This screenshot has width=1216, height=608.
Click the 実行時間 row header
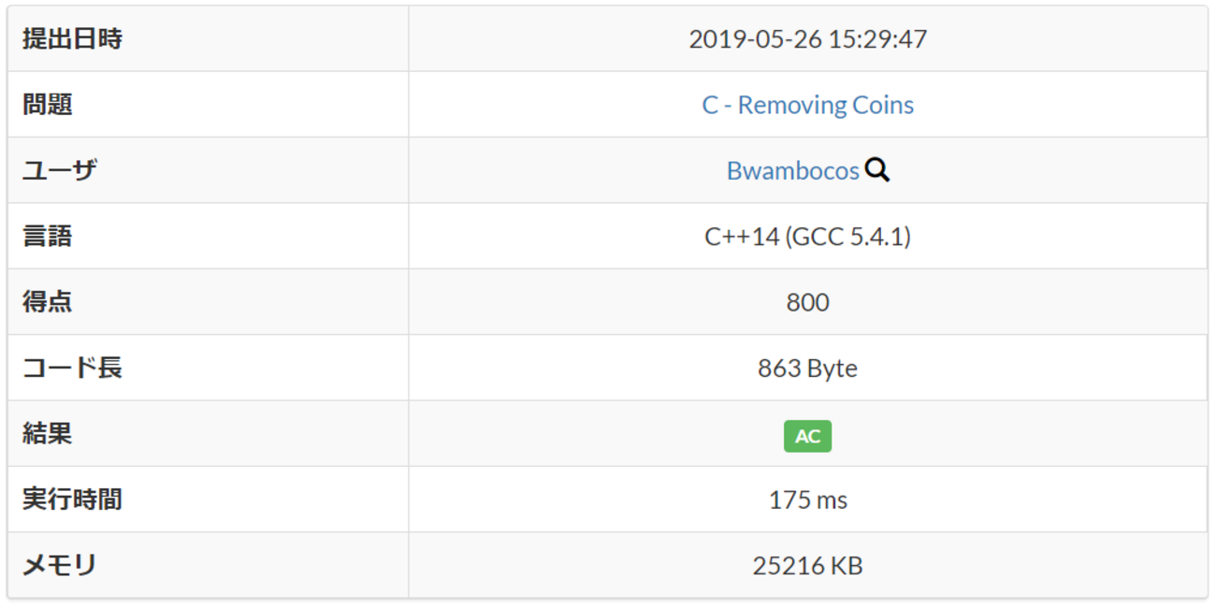click(72, 500)
